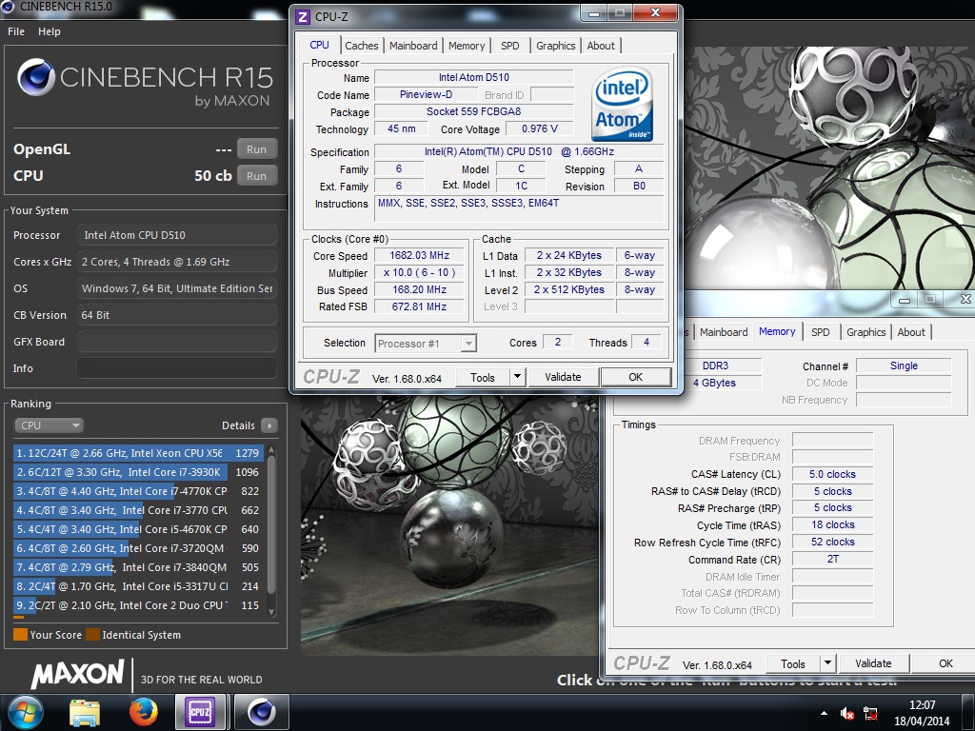
Task: Select ranking entry i5-4670K 640
Action: pos(138,529)
